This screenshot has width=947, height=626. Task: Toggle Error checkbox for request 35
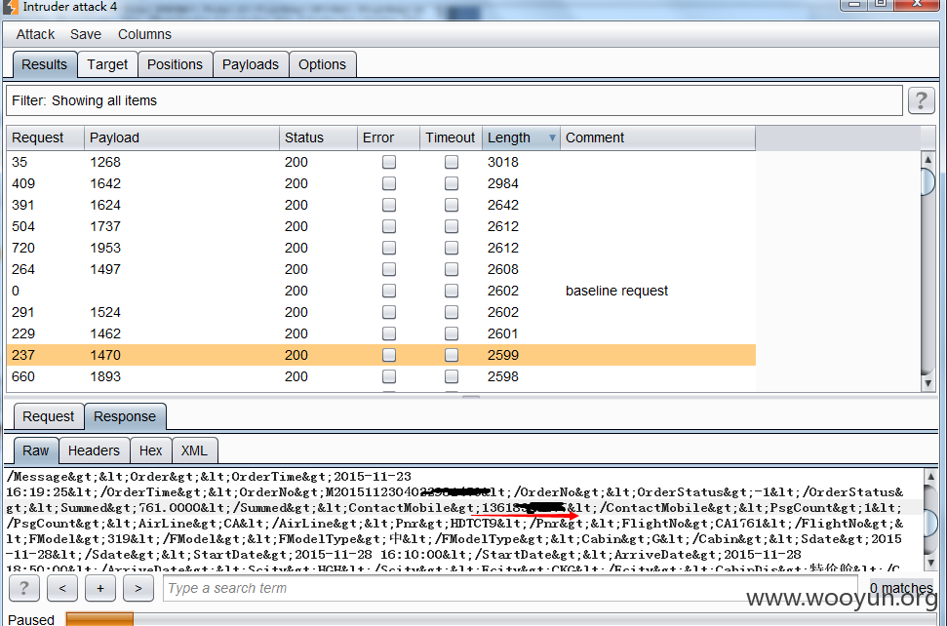point(389,162)
